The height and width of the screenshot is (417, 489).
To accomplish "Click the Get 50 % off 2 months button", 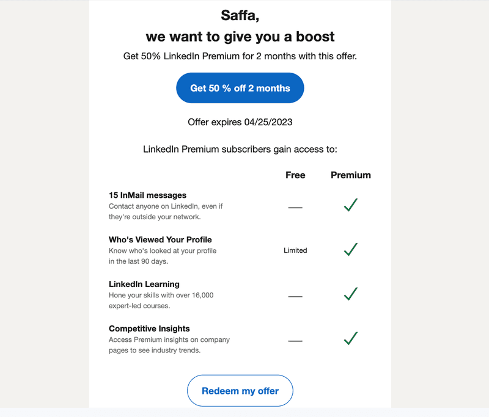I will coord(240,87).
